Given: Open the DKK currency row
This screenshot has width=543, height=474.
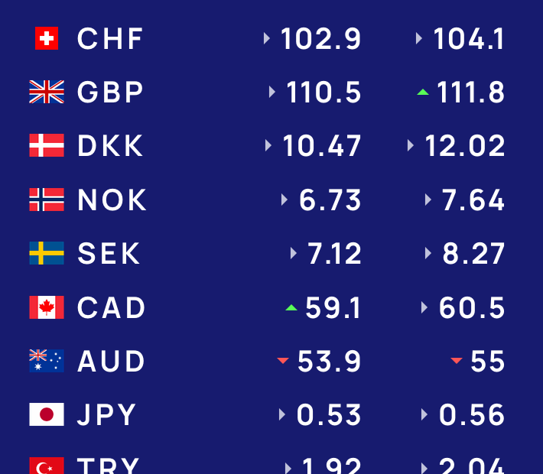Looking at the screenshot, I should coord(110,146).
